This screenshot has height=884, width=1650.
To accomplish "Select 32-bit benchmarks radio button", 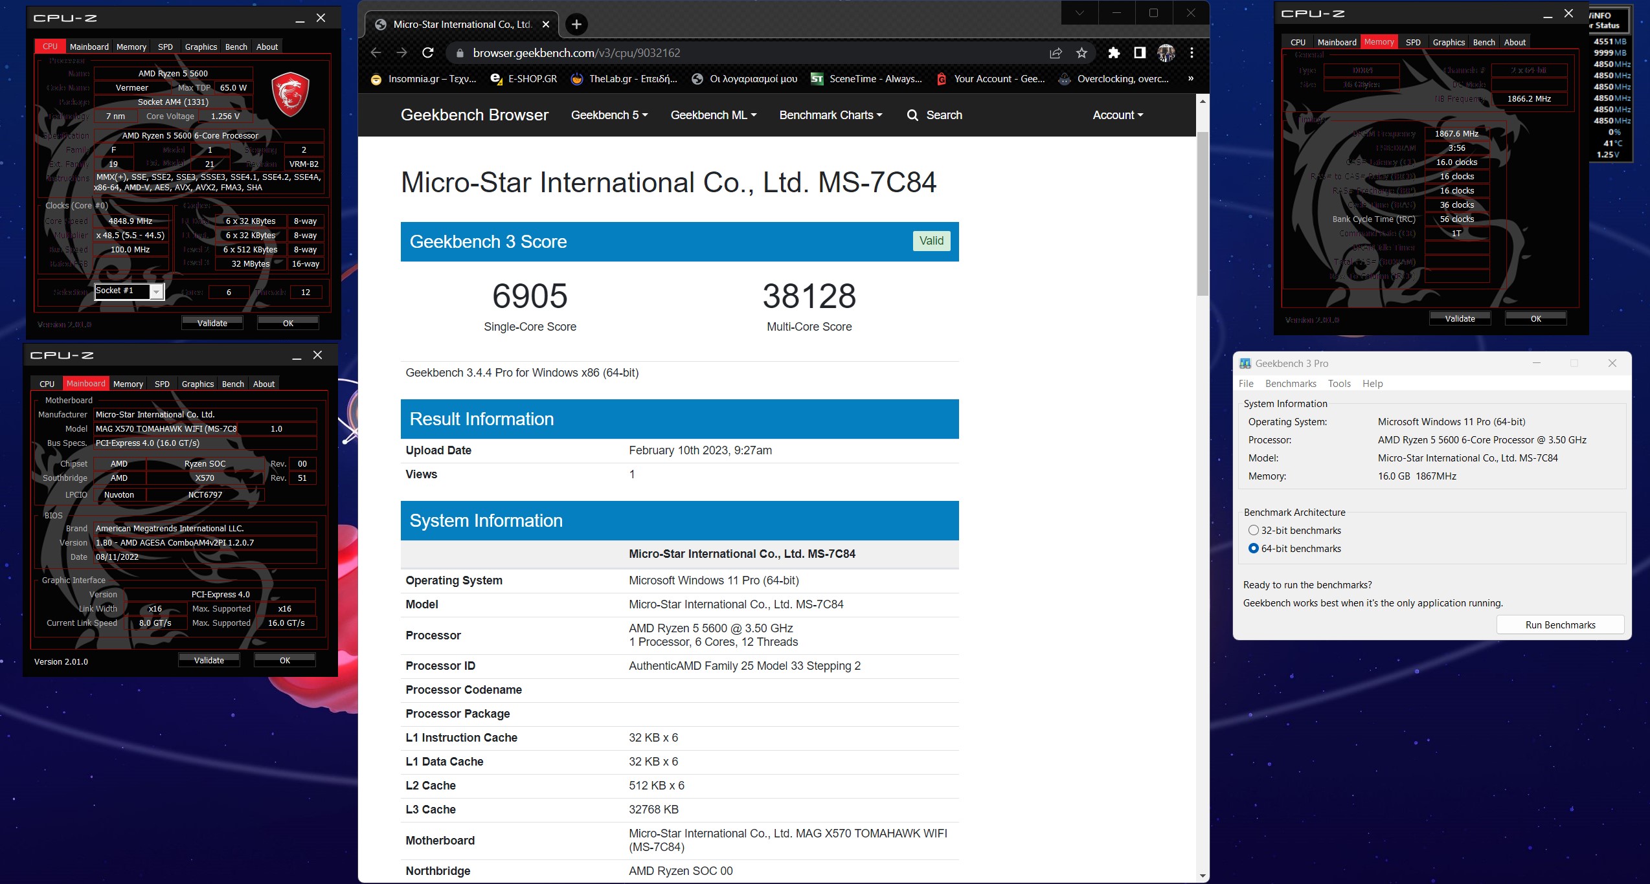I will coord(1254,530).
